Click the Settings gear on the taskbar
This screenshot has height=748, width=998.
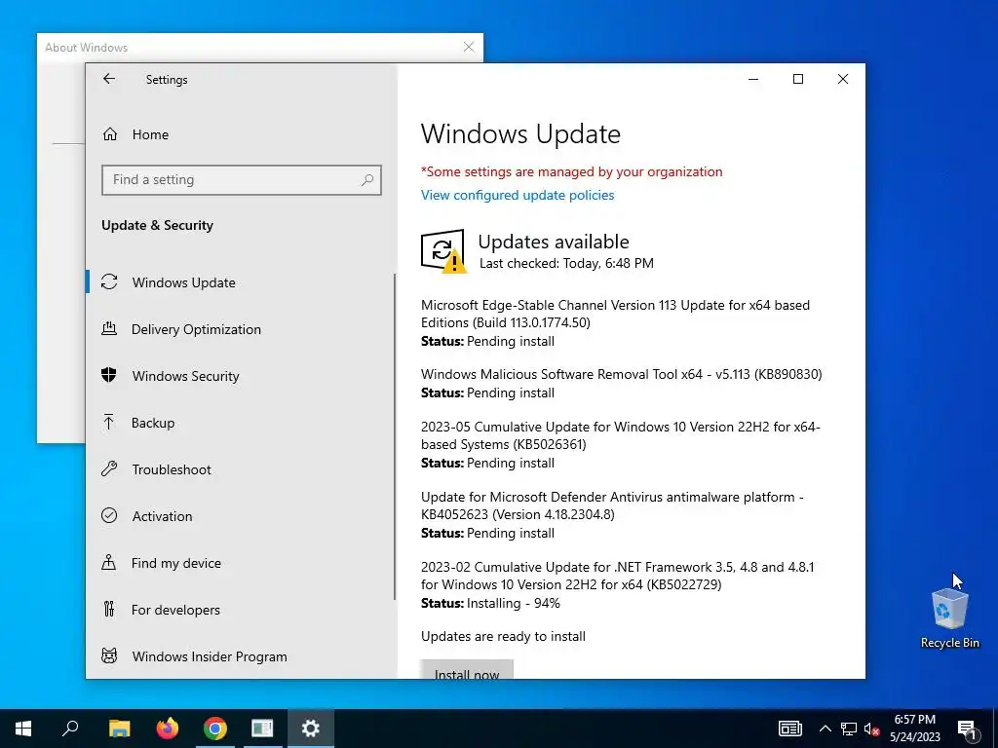click(x=311, y=729)
